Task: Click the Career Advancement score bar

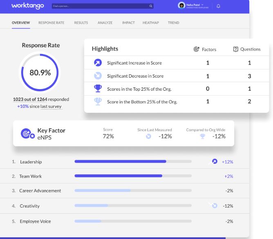Action: pyautogui.click(x=133, y=190)
